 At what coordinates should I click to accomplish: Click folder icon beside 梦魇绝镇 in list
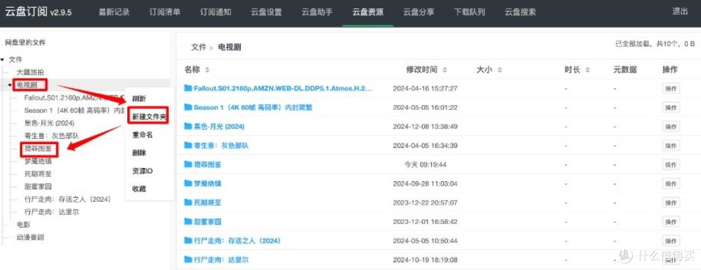point(188,183)
